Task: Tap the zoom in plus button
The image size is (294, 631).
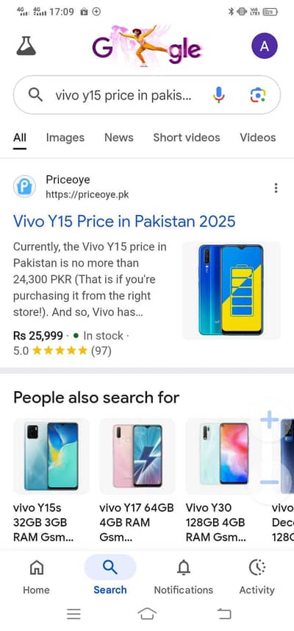Action: coord(270,420)
